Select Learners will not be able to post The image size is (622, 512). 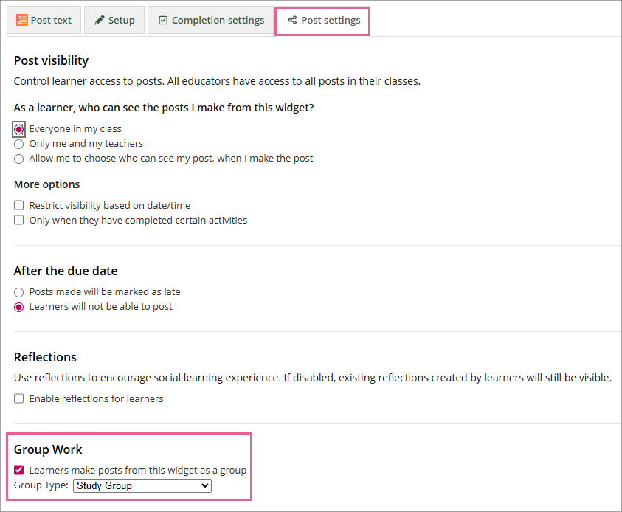tap(18, 308)
